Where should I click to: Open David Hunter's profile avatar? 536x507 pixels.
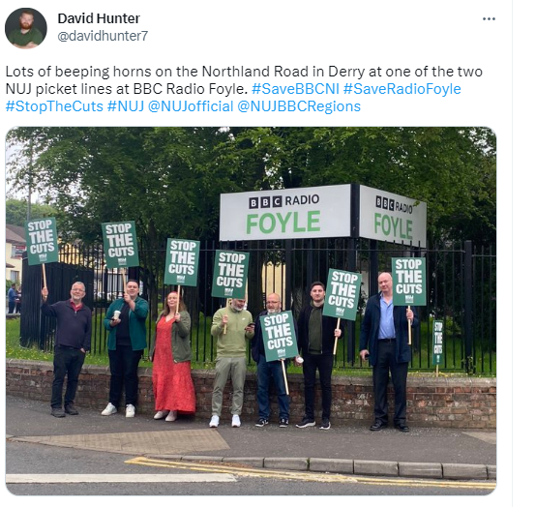pos(26,28)
